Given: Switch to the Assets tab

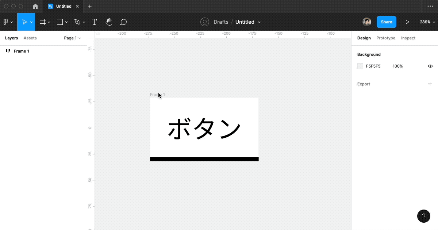Looking at the screenshot, I should (x=30, y=38).
